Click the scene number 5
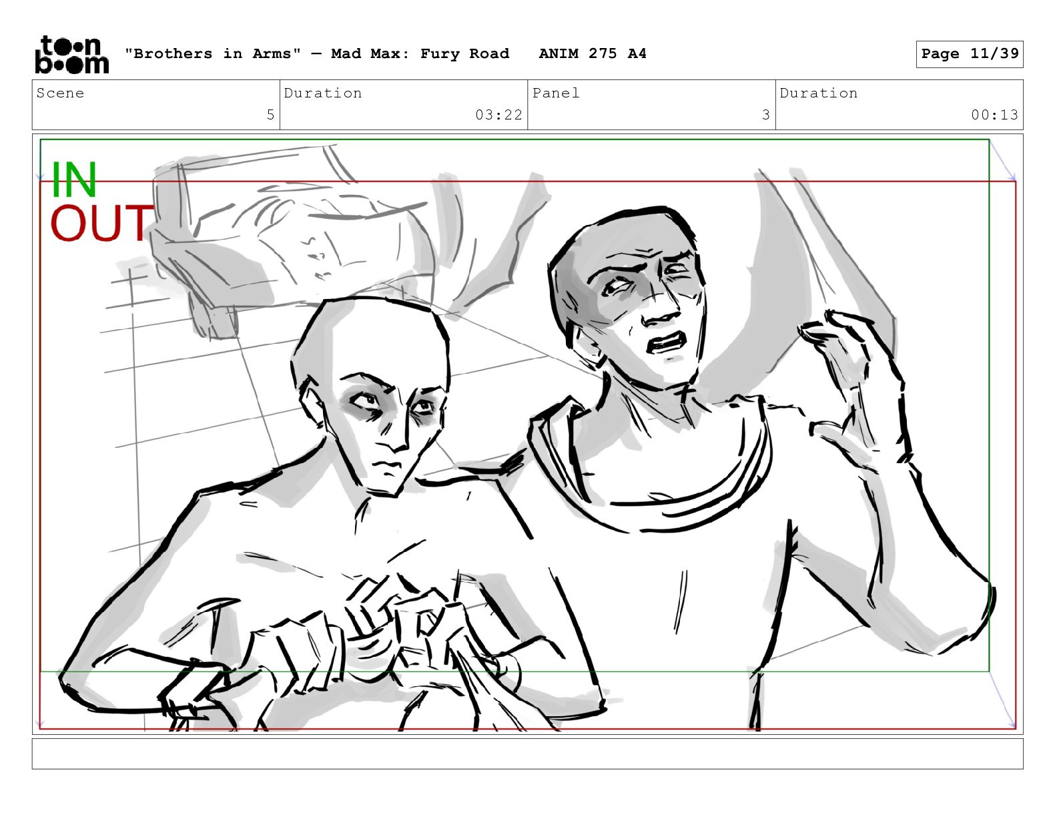The height and width of the screenshot is (817, 1057). [270, 115]
